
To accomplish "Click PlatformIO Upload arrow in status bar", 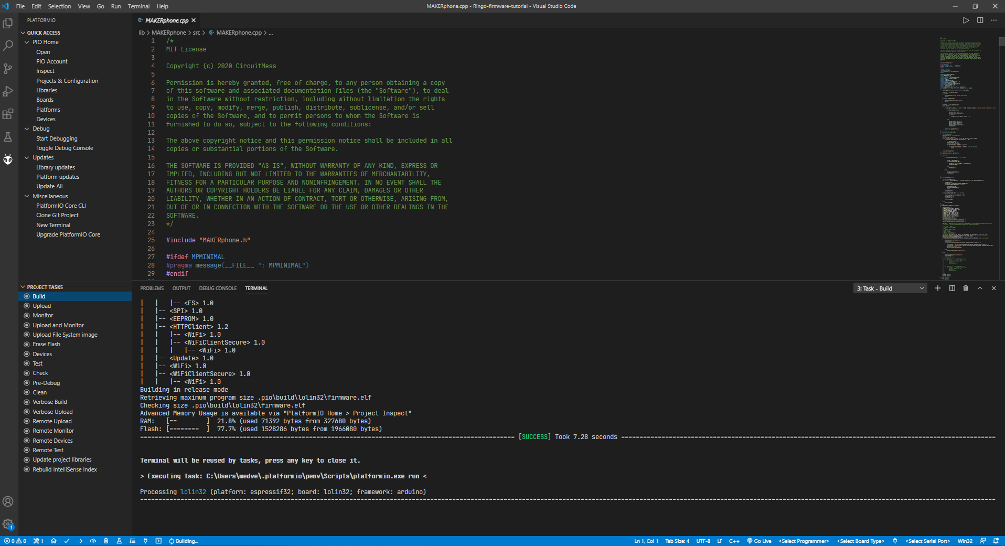I will tap(80, 541).
